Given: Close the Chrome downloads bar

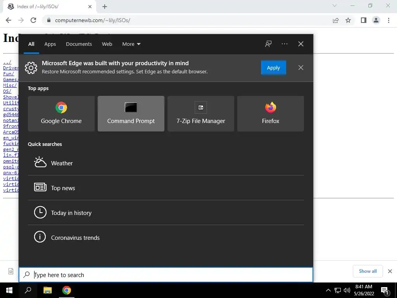Looking at the screenshot, I should (390, 271).
